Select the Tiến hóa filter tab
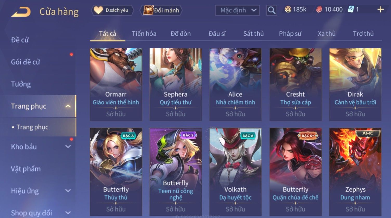This screenshot has width=391, height=218. click(144, 34)
